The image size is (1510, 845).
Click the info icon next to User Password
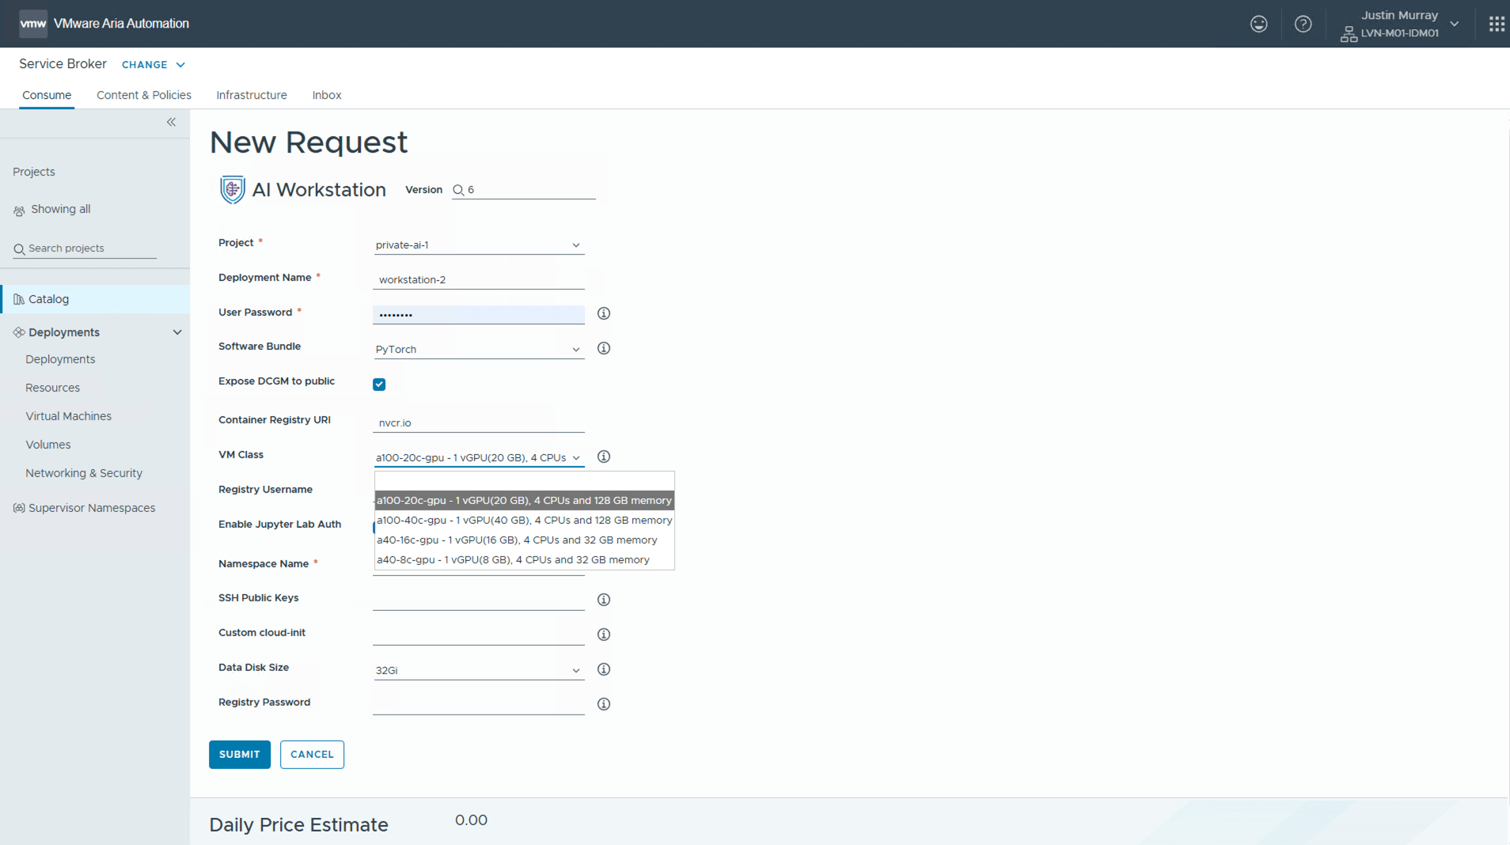603,313
